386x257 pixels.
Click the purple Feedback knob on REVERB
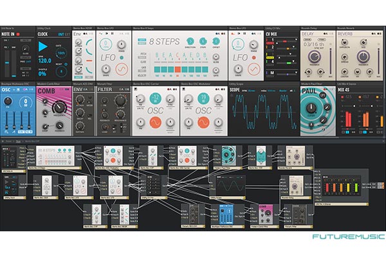pos(363,57)
